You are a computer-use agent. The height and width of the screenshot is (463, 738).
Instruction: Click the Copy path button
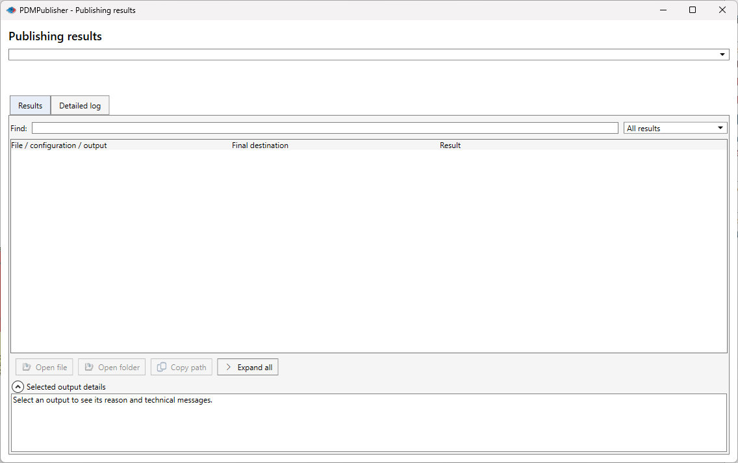pyautogui.click(x=181, y=367)
